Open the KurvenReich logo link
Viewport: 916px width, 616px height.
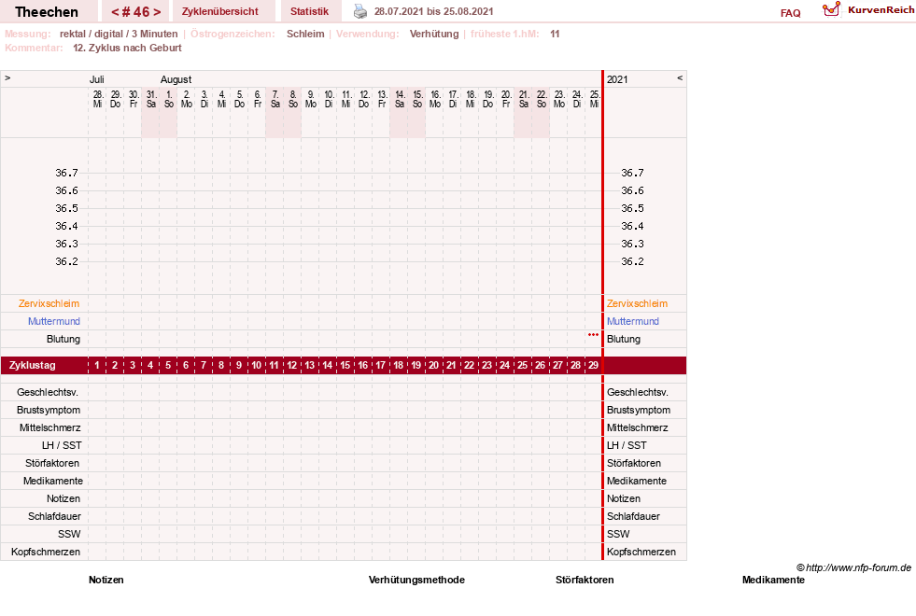coord(868,10)
